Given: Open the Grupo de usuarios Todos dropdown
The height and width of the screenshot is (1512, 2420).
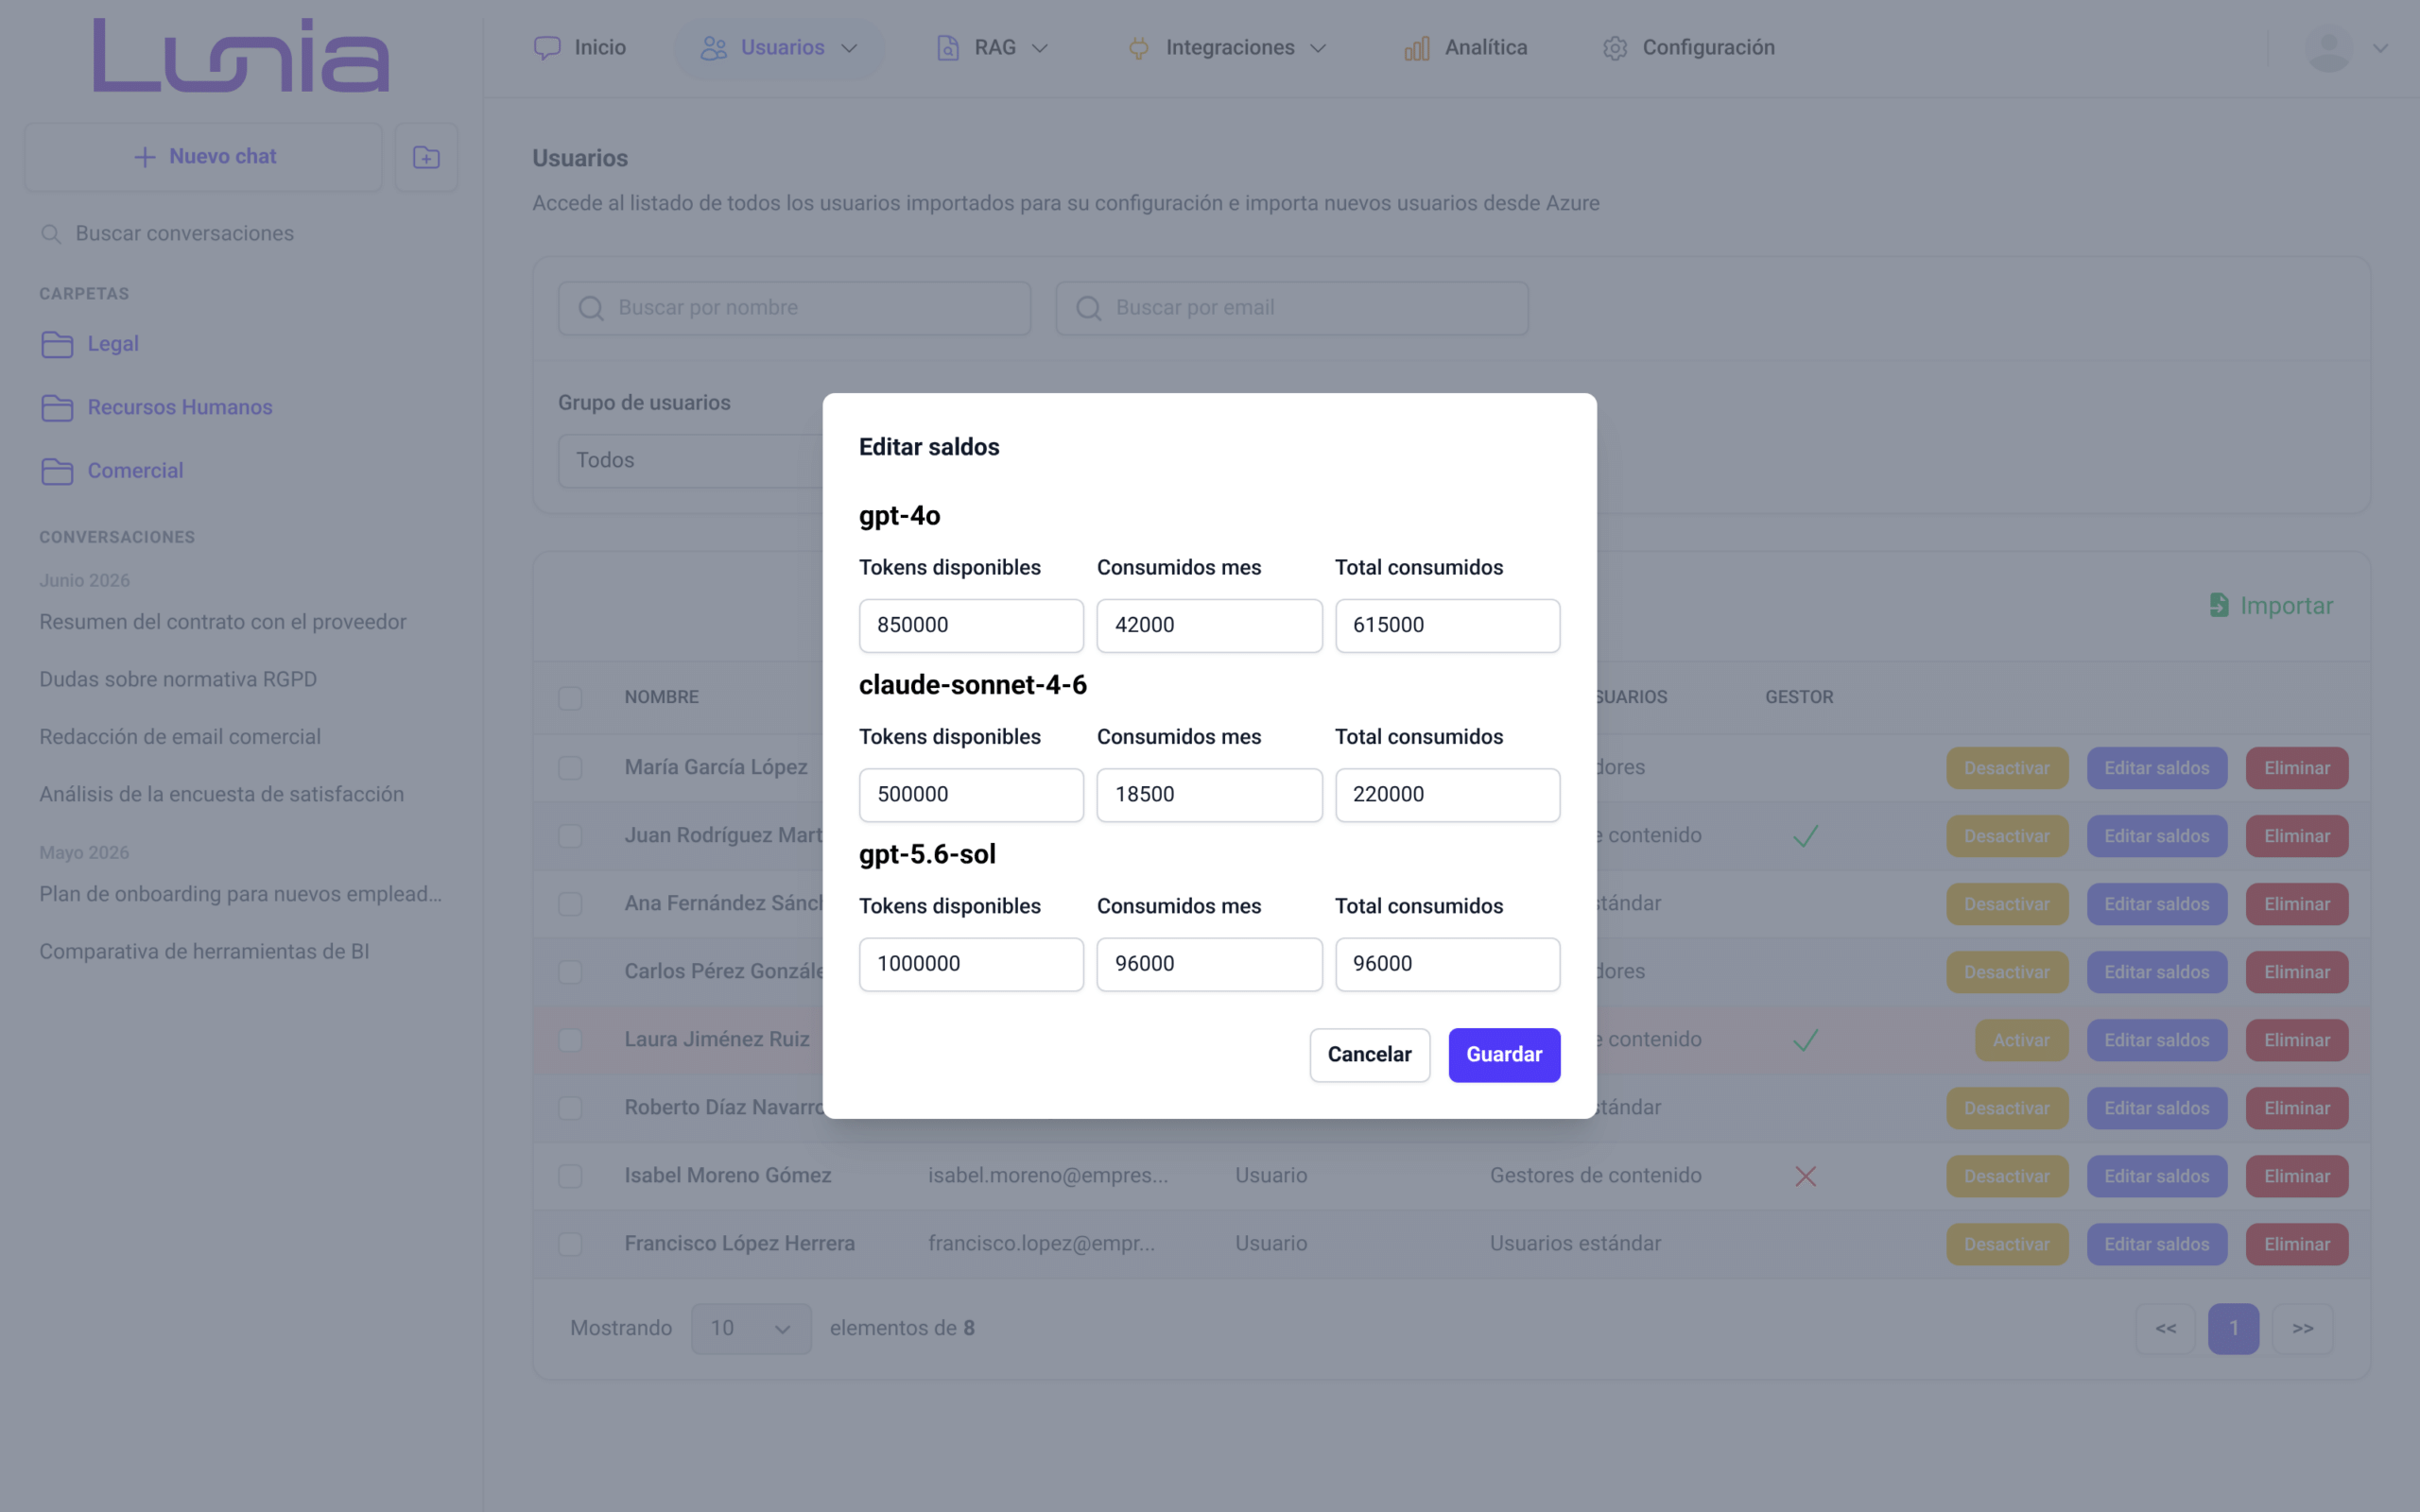Looking at the screenshot, I should [x=691, y=460].
